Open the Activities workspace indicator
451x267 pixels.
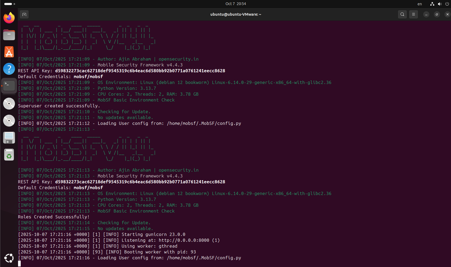(10, 4)
